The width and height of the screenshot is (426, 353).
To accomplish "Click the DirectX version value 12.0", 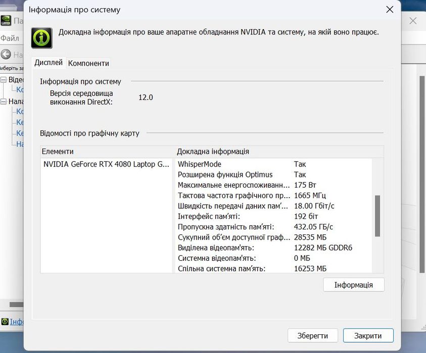I will (146, 97).
